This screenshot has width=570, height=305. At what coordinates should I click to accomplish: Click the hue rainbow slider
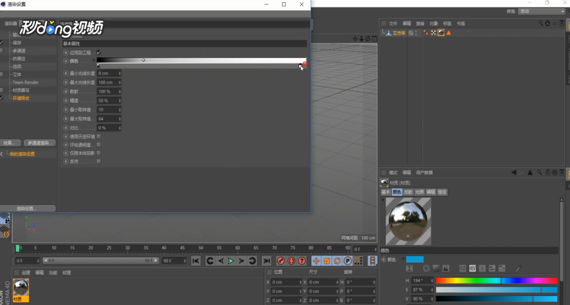coord(497,280)
